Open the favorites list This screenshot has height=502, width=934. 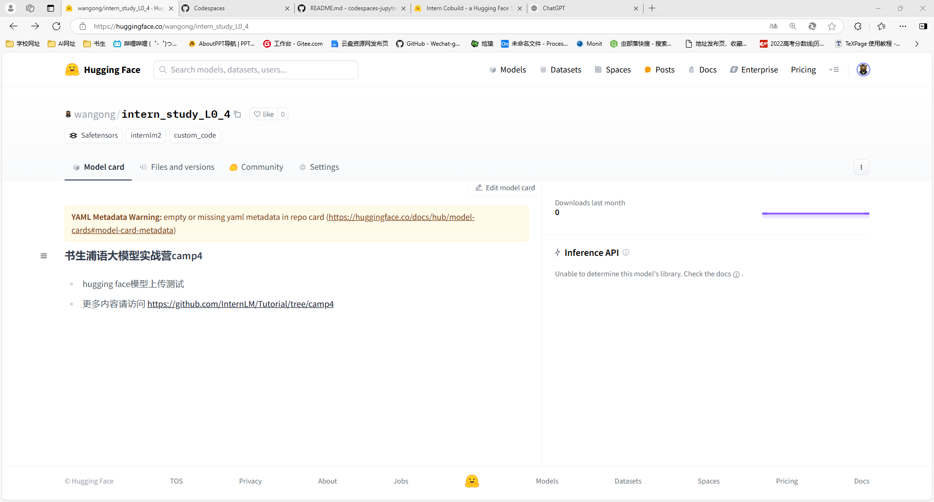point(881,26)
